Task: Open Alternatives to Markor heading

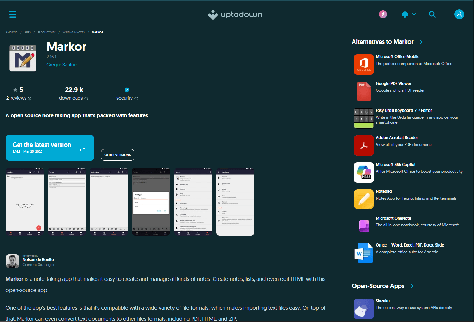Action: (383, 42)
